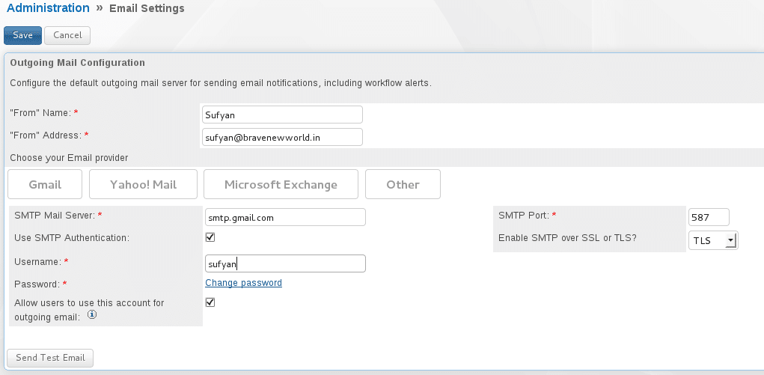
Task: Click the SMTP Port field
Action: point(708,217)
